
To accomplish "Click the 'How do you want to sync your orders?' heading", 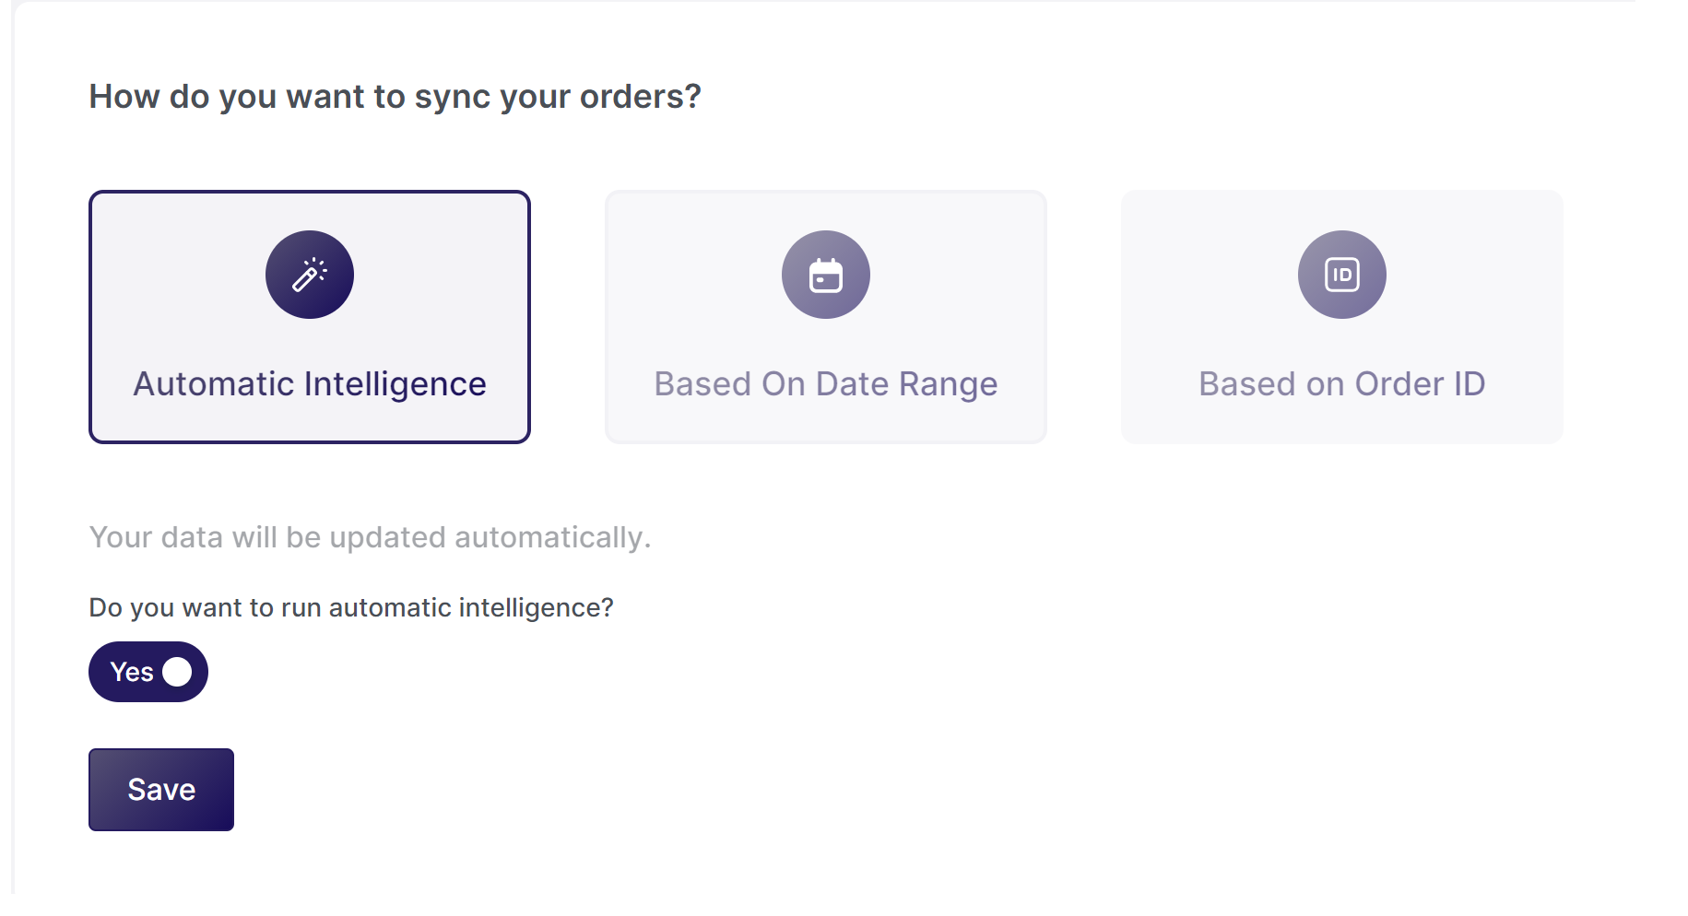I will click(x=395, y=97).
